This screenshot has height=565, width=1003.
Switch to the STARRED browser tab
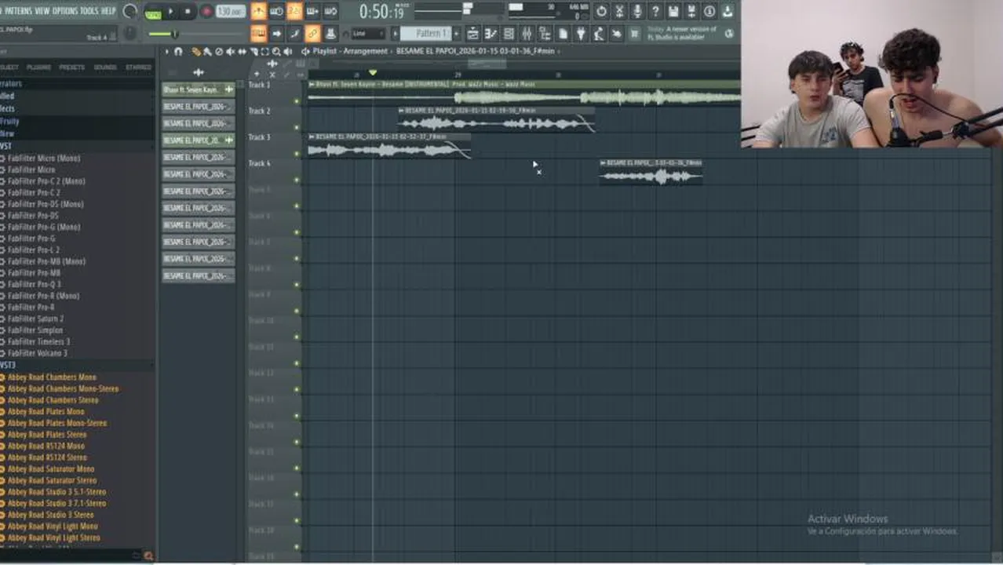pos(139,67)
